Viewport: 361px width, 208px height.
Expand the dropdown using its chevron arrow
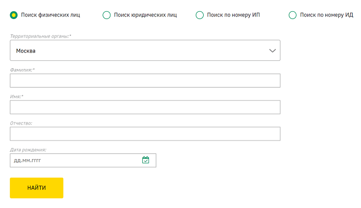[x=273, y=51]
